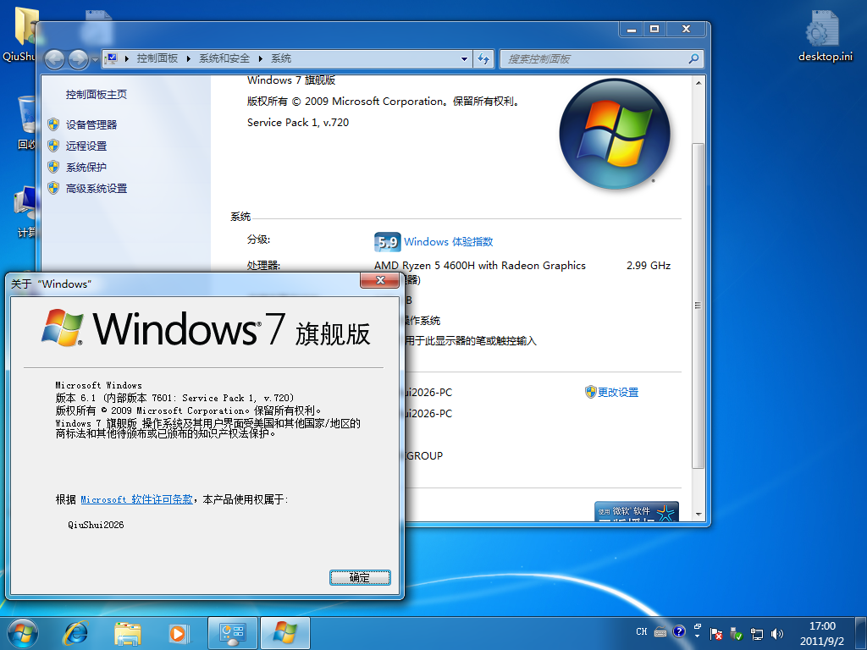
Task: Click the refresh button in address bar
Action: (x=483, y=58)
